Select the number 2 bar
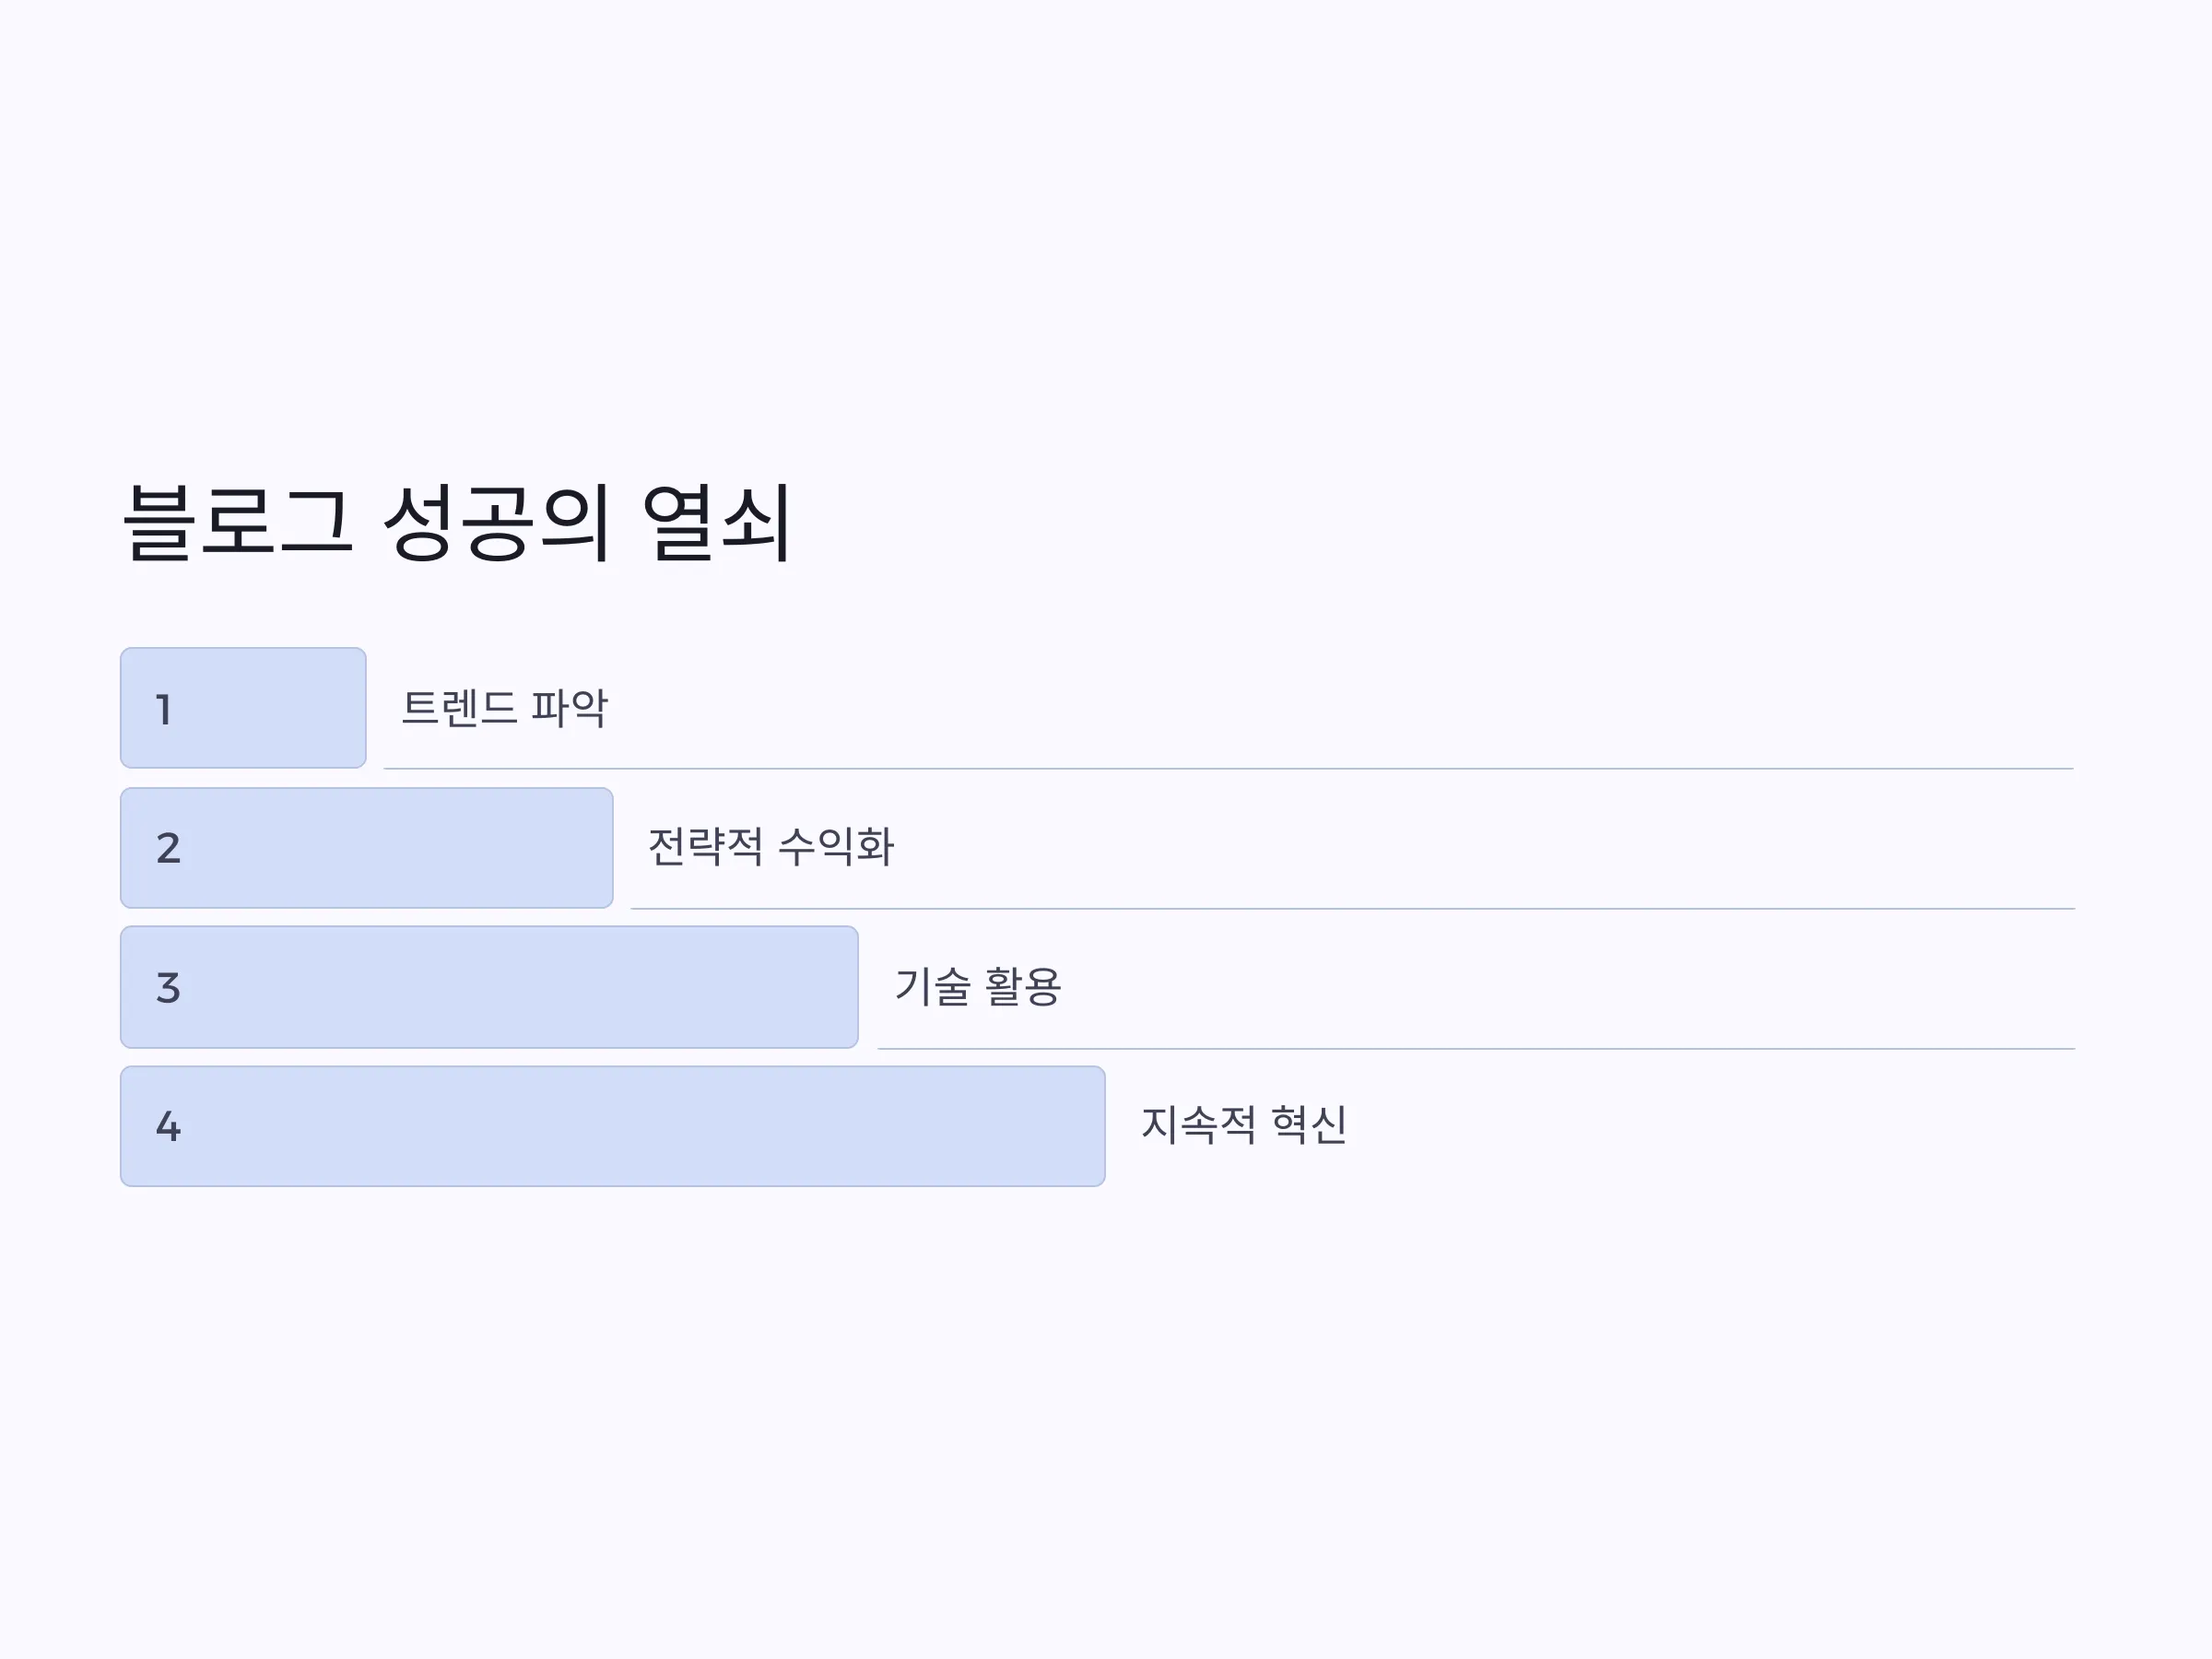 (x=367, y=848)
